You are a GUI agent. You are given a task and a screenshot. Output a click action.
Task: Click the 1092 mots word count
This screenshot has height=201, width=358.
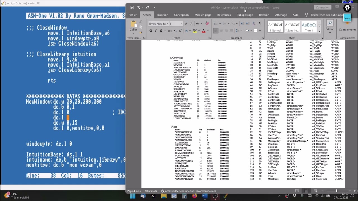coord(151,191)
